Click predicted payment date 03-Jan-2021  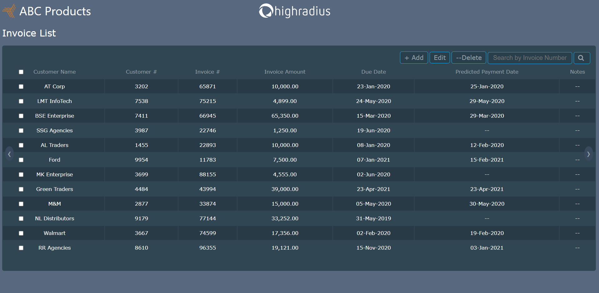click(x=487, y=248)
